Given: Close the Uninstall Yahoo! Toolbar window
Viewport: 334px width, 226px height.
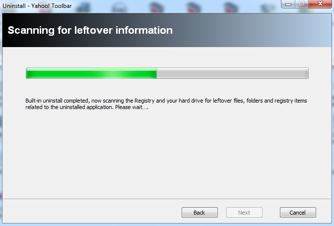Looking at the screenshot, I should [320, 3].
